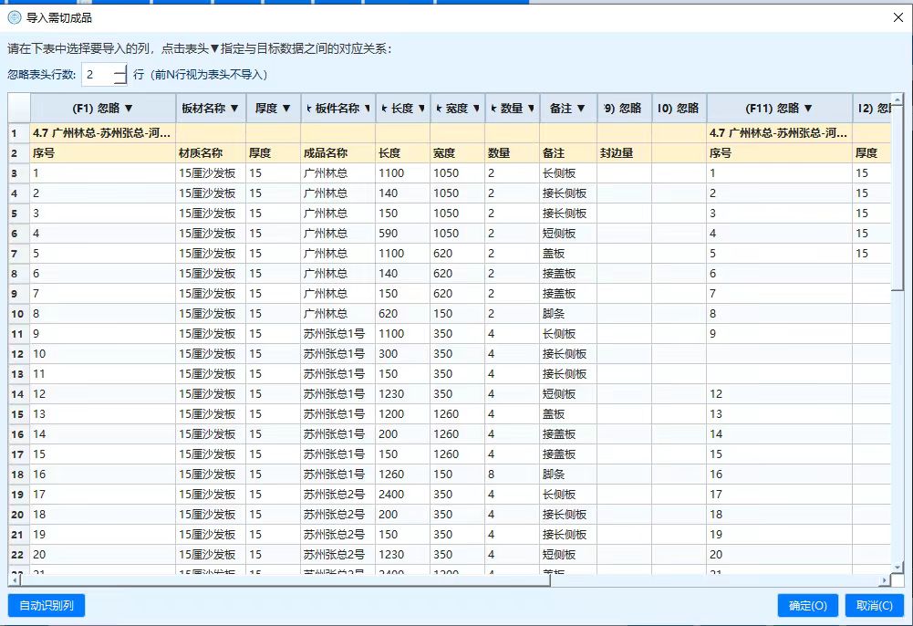Open the 板件名称 column mapping dropdown

coord(368,109)
